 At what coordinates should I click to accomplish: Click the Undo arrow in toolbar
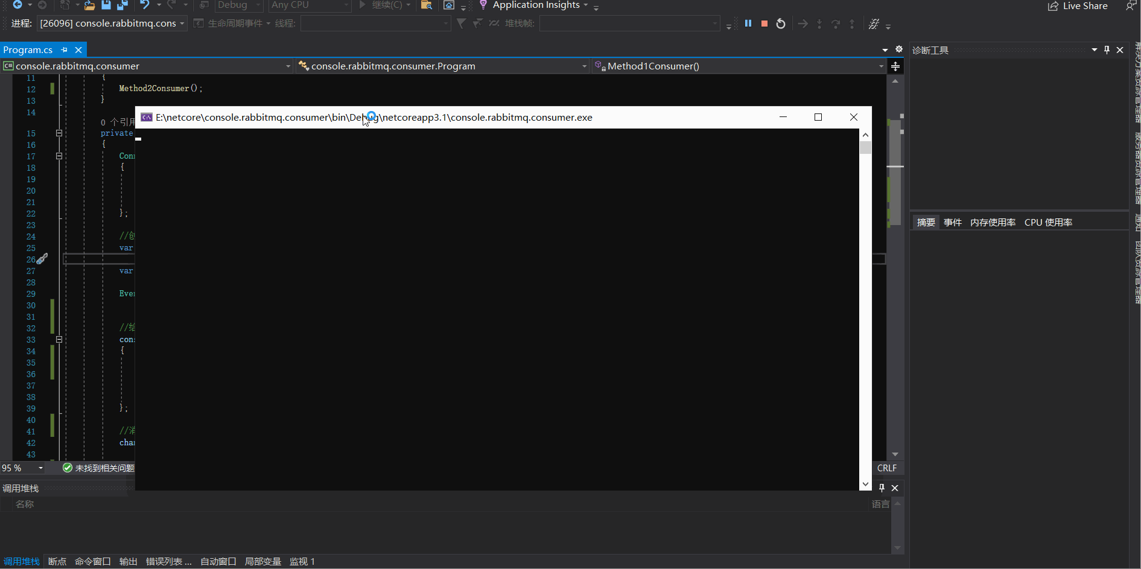pyautogui.click(x=145, y=5)
